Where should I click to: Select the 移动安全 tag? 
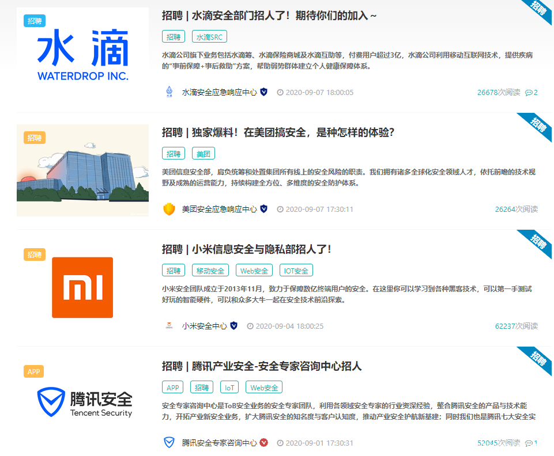coord(210,271)
